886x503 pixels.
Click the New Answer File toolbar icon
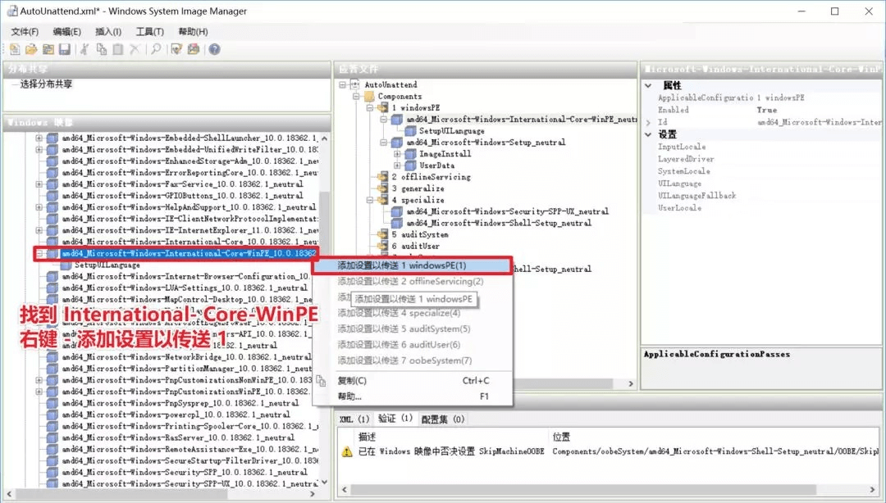(15, 50)
